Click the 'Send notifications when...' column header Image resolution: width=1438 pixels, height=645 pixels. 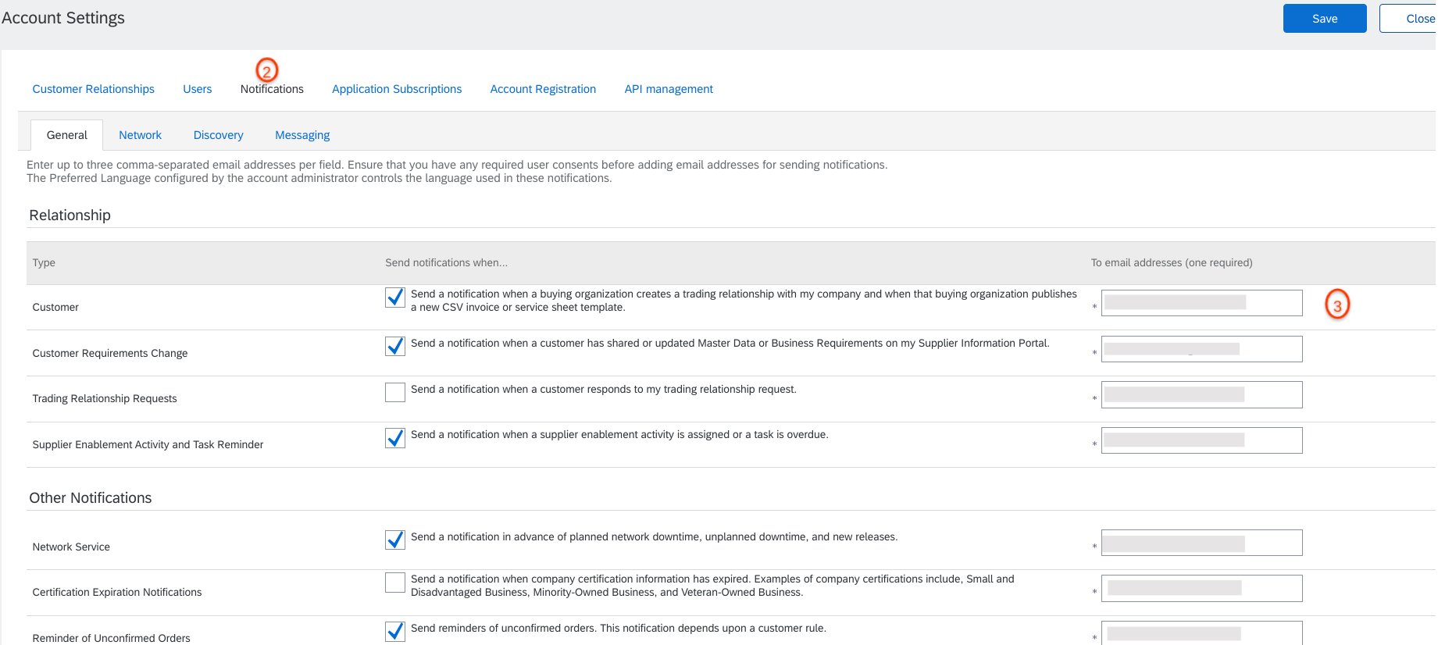point(446,262)
